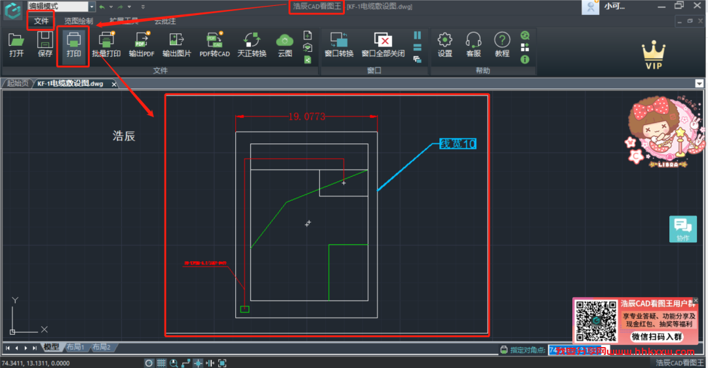Toggle magnifier zoom status icon
The height and width of the screenshot is (368, 708).
pyautogui.click(x=174, y=363)
